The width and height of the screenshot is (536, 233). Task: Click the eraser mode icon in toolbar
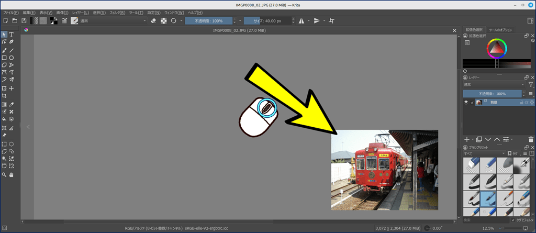coord(153,20)
